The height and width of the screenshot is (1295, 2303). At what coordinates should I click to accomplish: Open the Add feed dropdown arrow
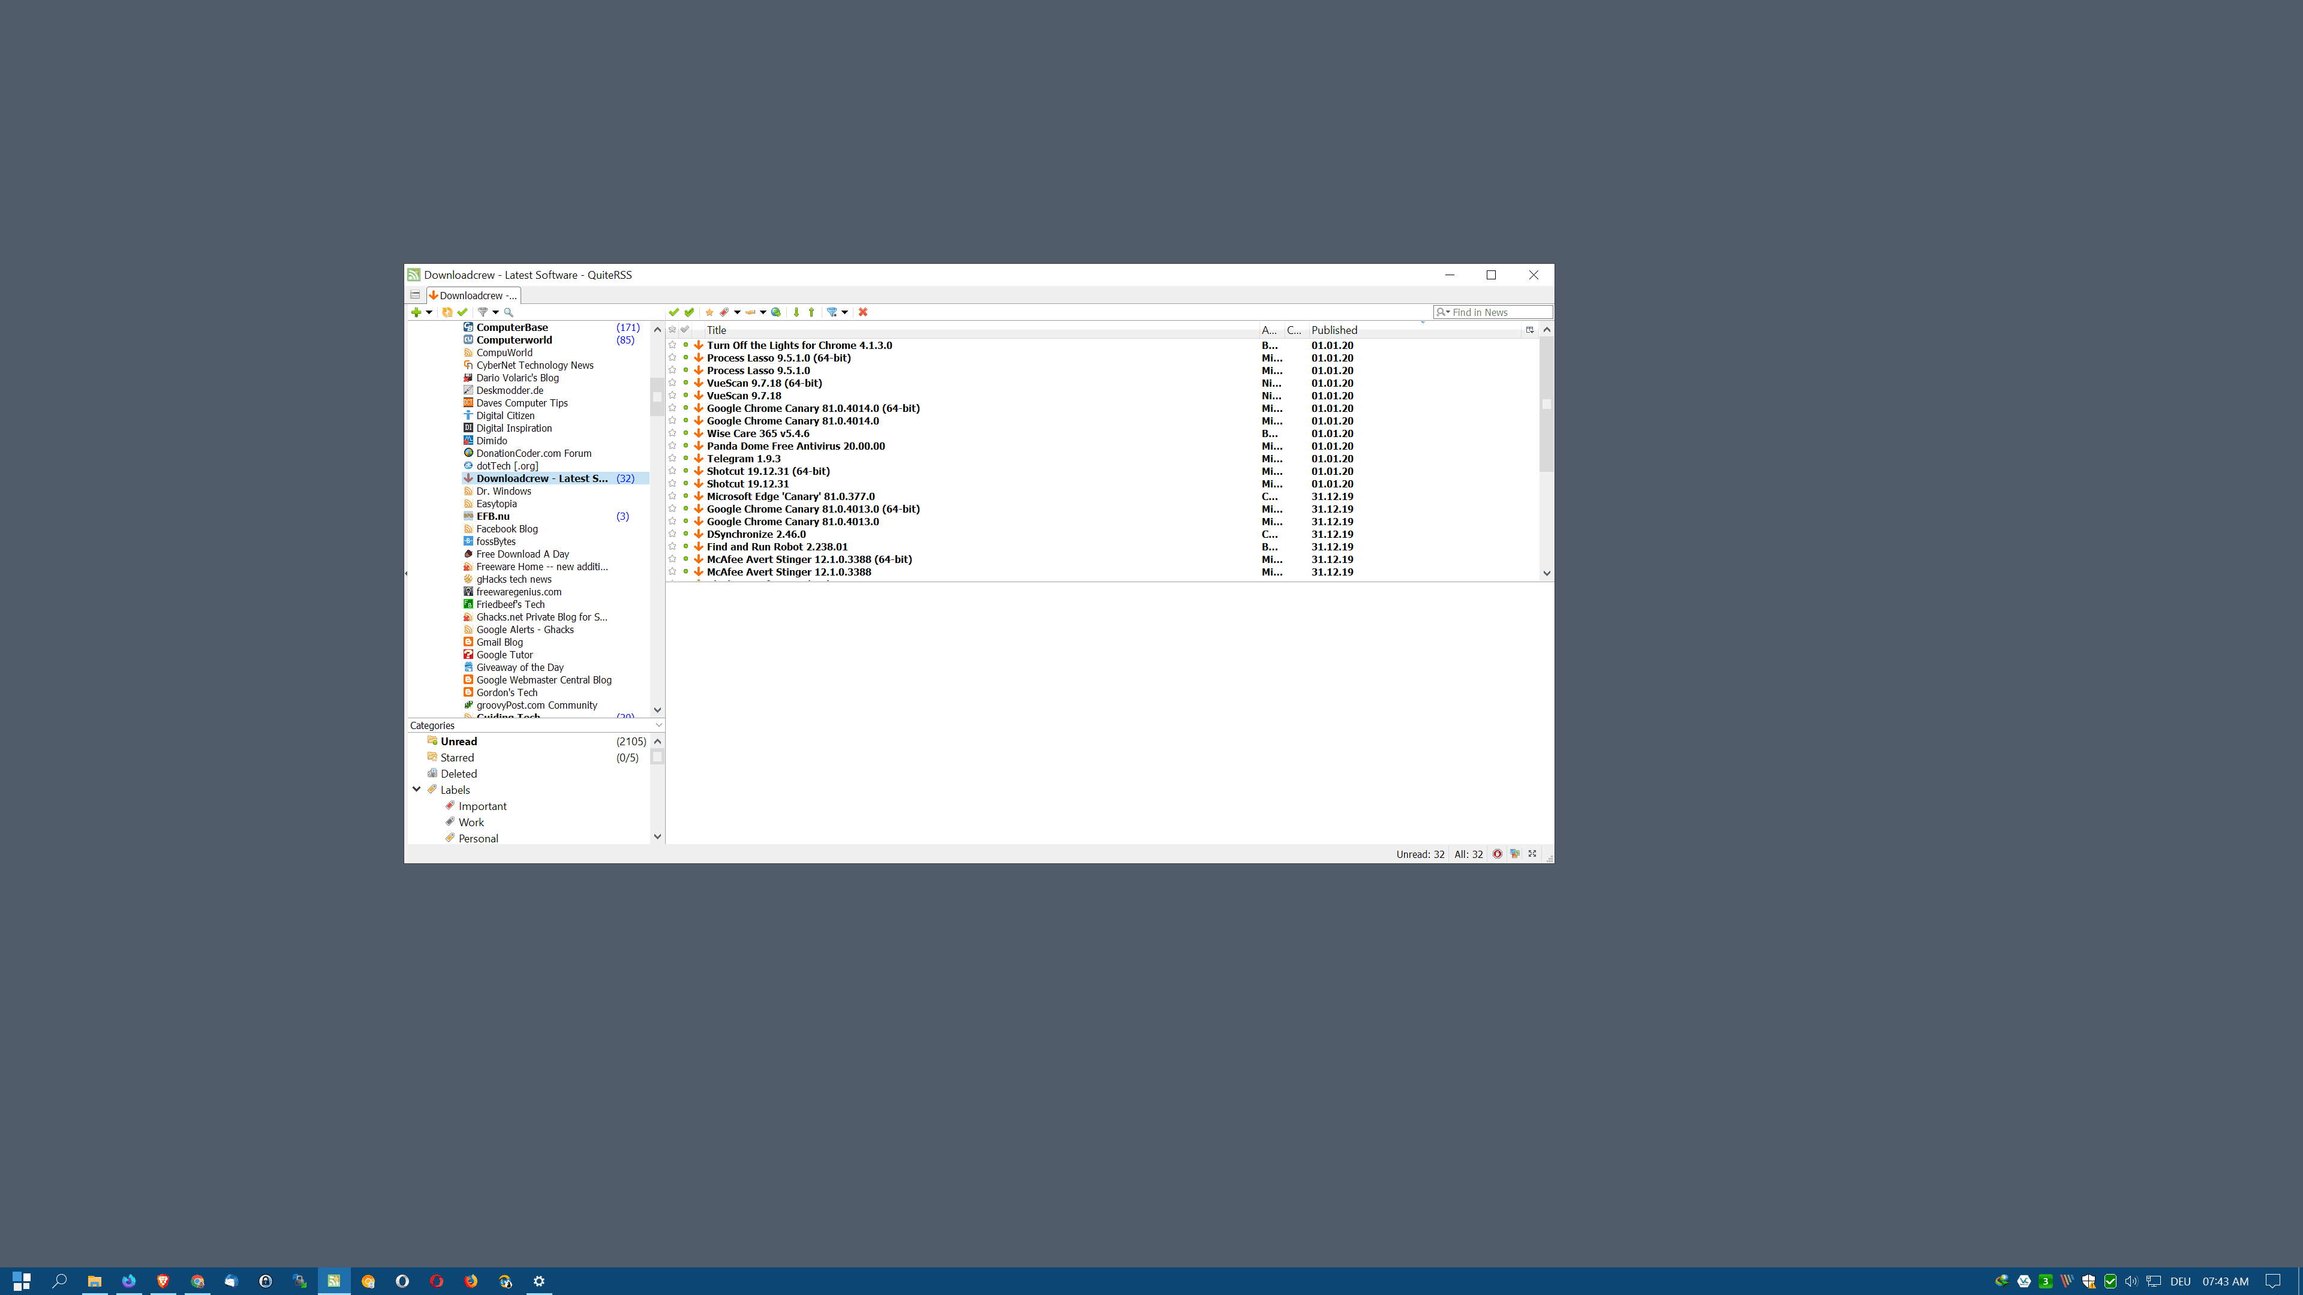(x=429, y=312)
